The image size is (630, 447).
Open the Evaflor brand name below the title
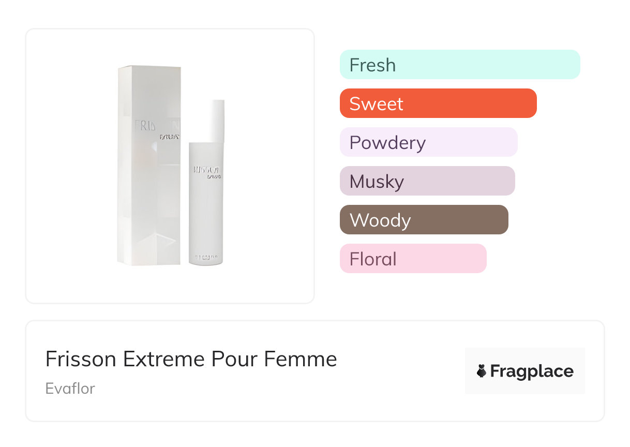click(x=70, y=388)
